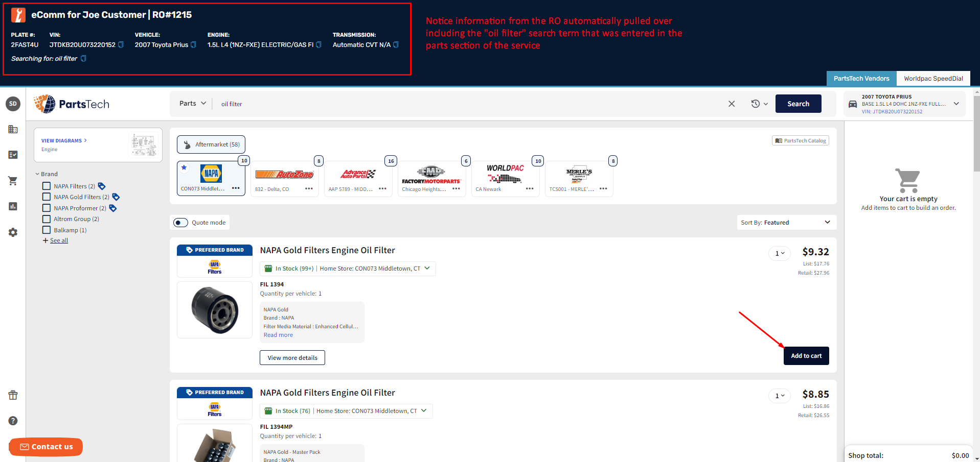Open the SD user avatar in sidebar
The width and height of the screenshot is (980, 462).
point(13,104)
